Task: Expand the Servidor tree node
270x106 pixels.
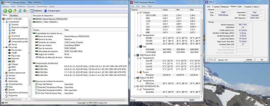Action: click(4, 76)
